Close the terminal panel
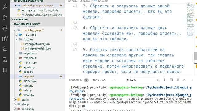 (191, 80)
